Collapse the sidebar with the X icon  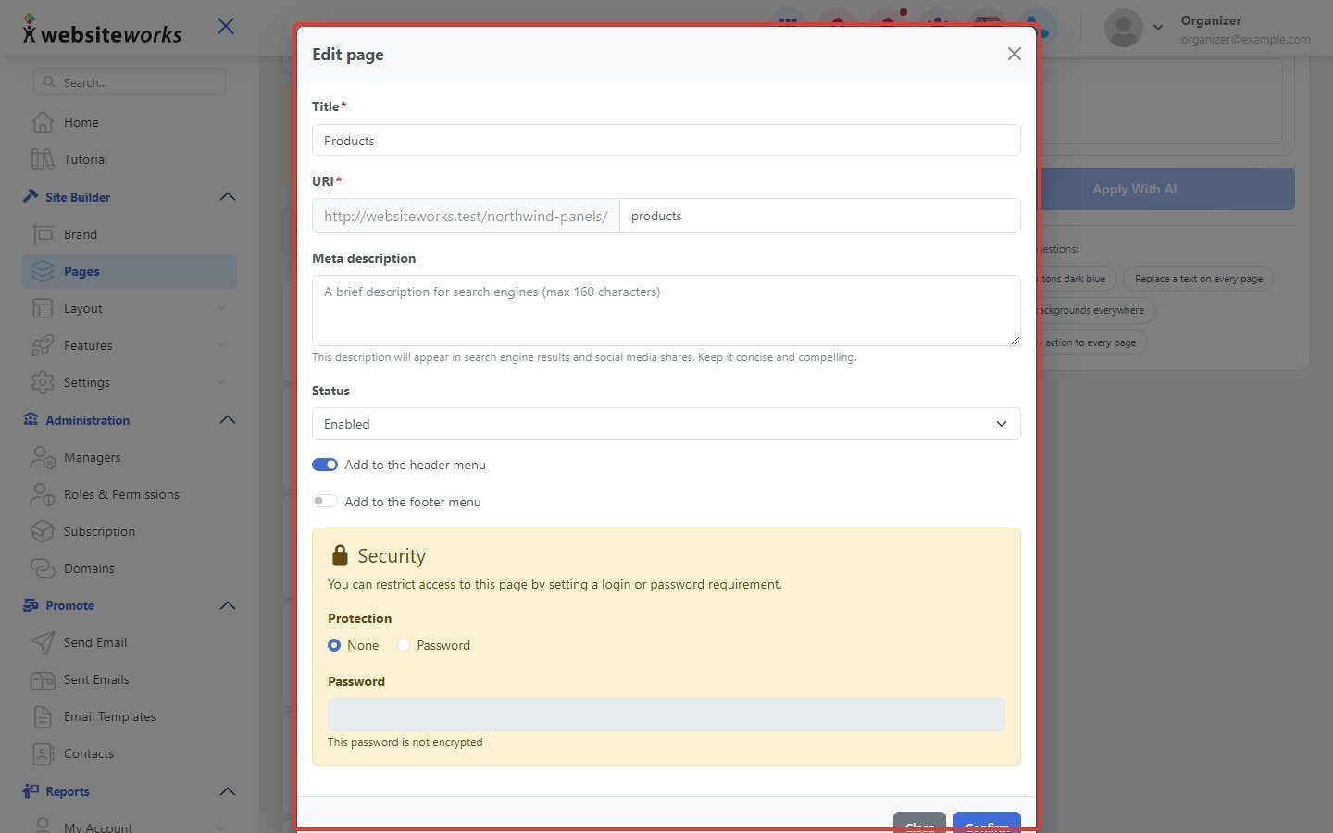pyautogui.click(x=226, y=26)
